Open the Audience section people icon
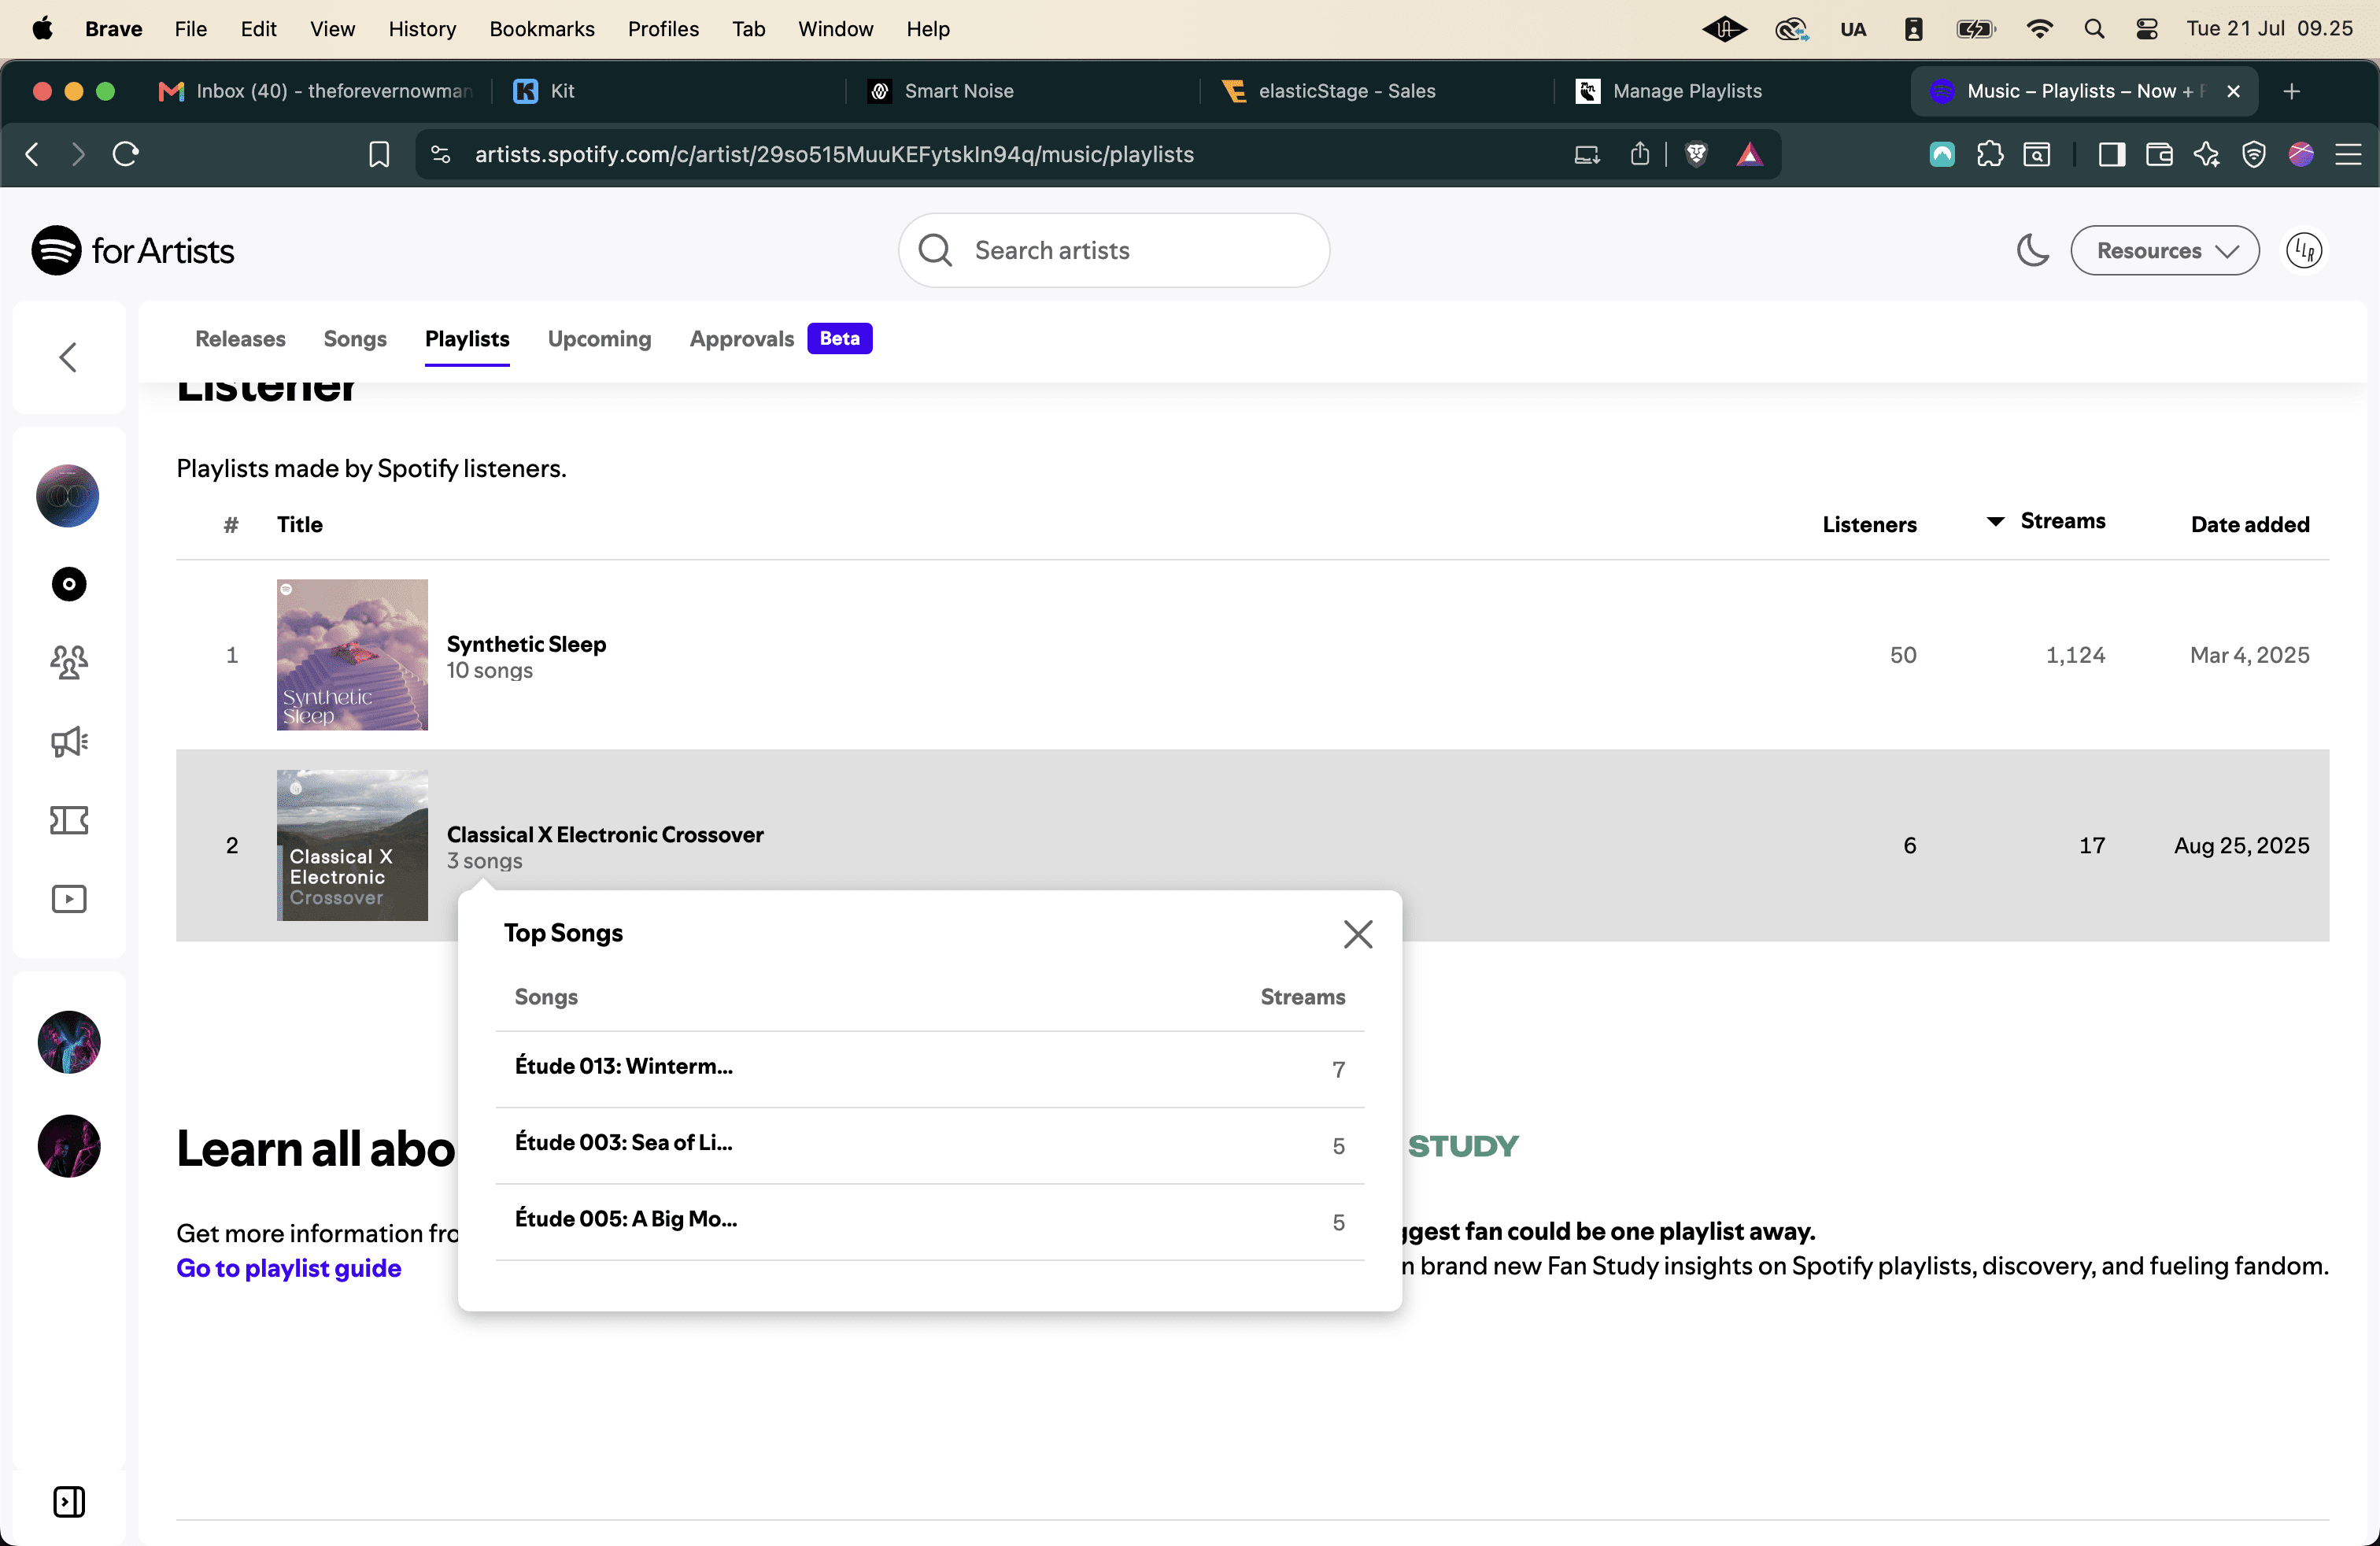 coord(69,662)
